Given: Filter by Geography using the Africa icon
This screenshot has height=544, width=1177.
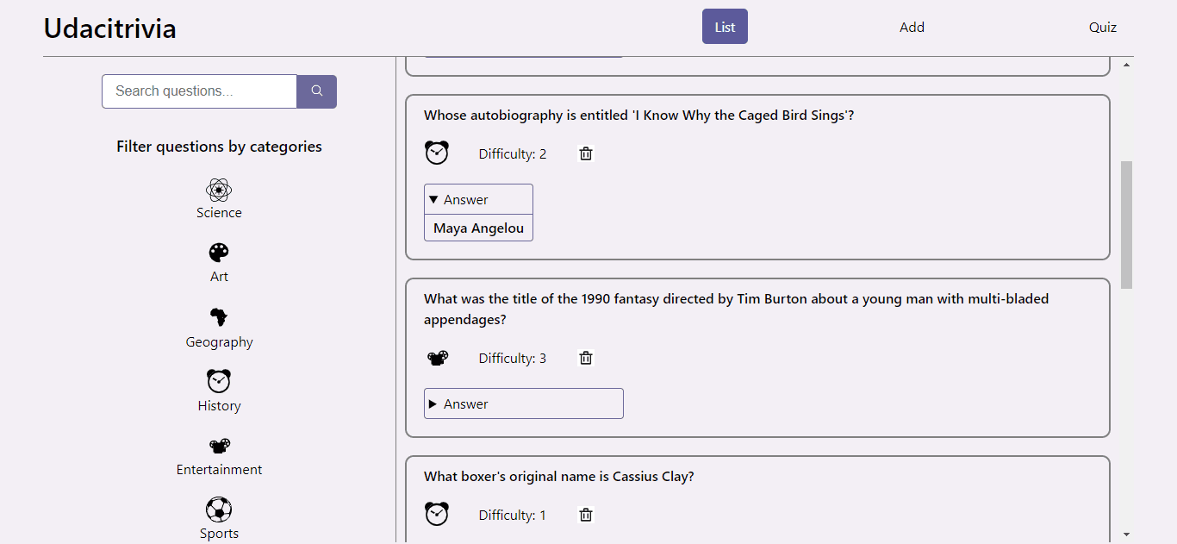Looking at the screenshot, I should 219,317.
